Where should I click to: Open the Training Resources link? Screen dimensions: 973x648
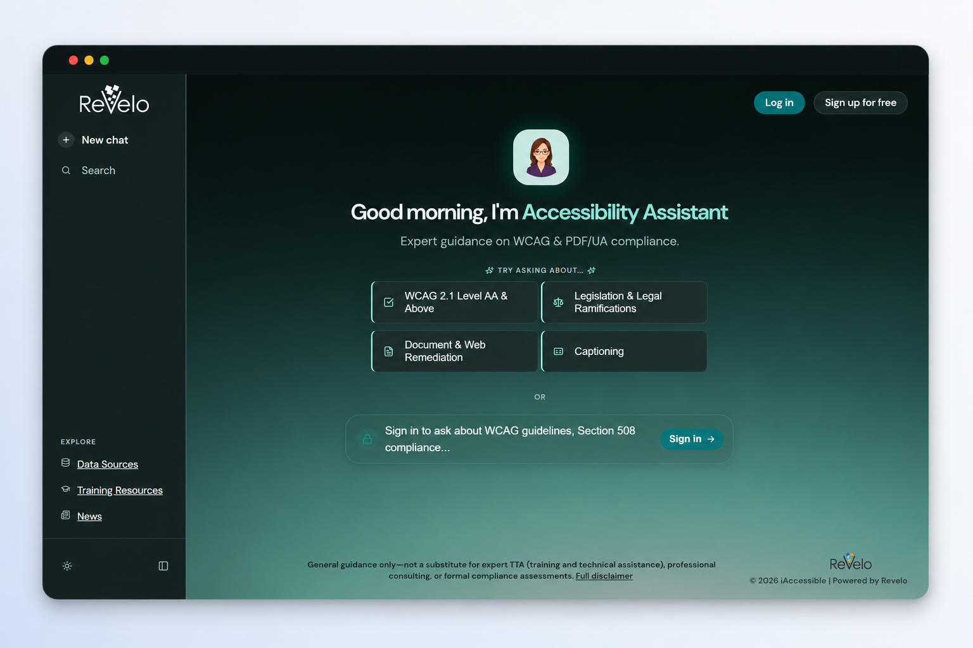pos(120,490)
